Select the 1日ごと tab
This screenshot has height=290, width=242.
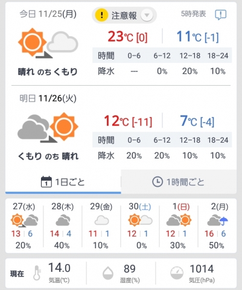coord(63,182)
